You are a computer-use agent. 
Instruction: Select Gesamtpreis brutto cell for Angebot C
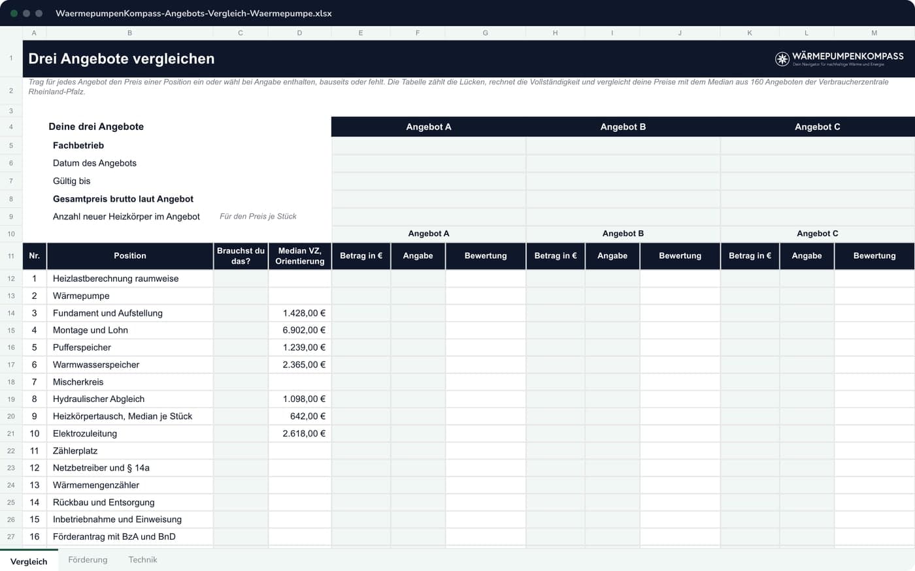tap(818, 199)
